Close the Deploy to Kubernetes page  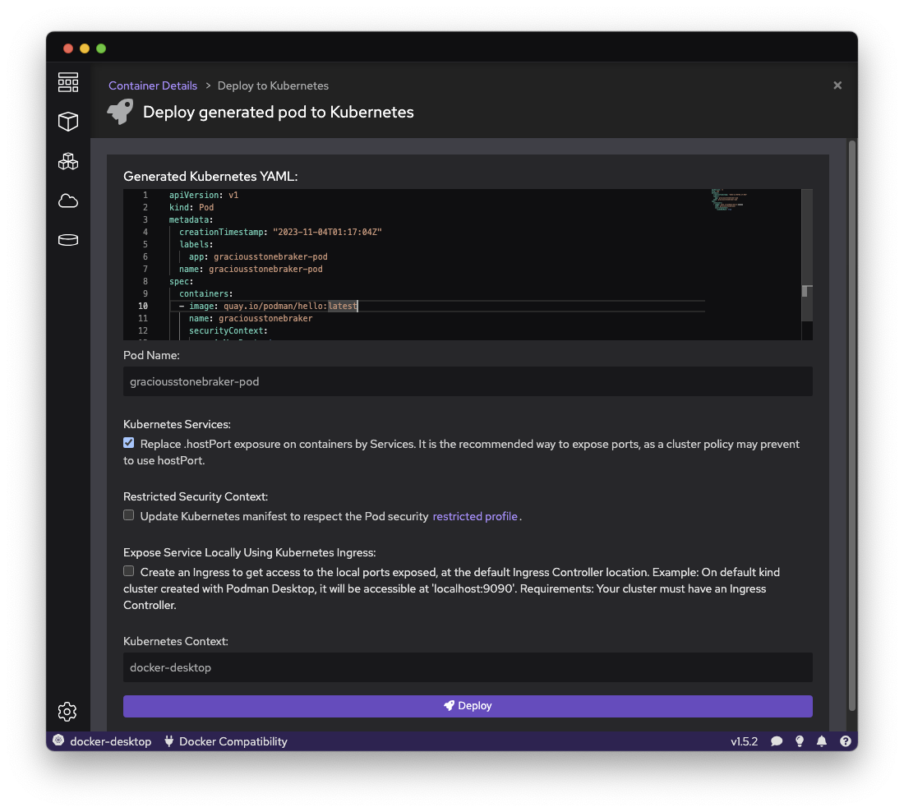837,85
